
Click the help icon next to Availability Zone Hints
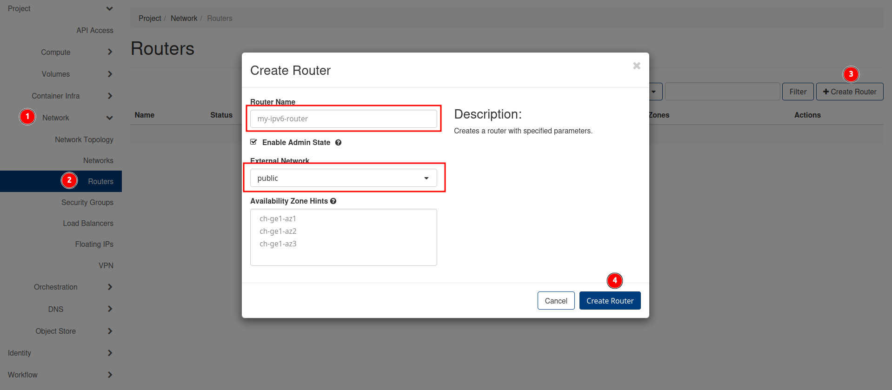click(333, 201)
